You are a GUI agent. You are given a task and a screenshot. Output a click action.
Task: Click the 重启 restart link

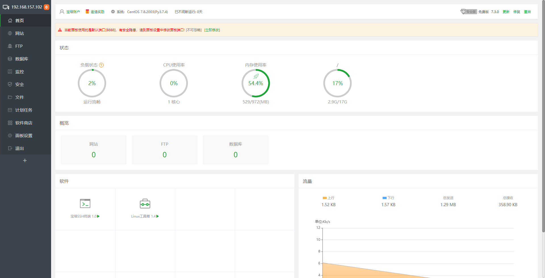tap(527, 12)
